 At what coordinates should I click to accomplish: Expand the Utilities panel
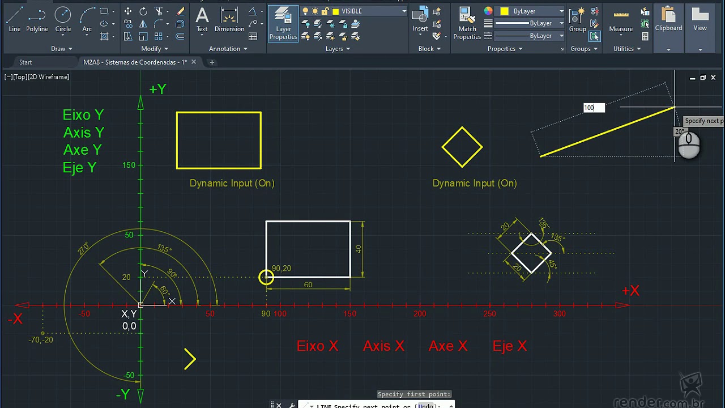(627, 49)
